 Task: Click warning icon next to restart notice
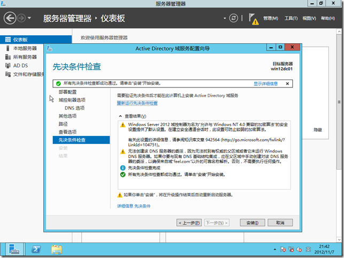[120, 195]
